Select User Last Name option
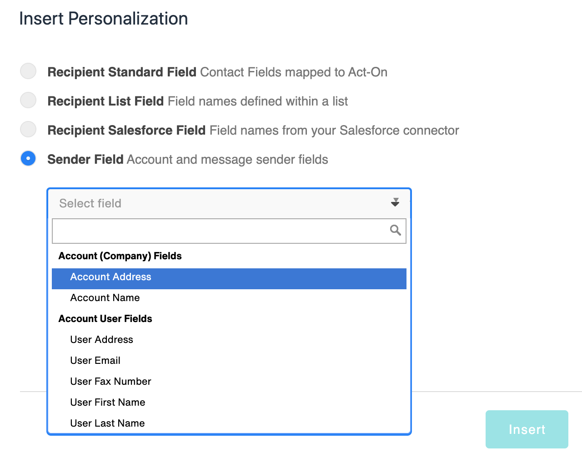The width and height of the screenshot is (582, 463). (x=229, y=423)
